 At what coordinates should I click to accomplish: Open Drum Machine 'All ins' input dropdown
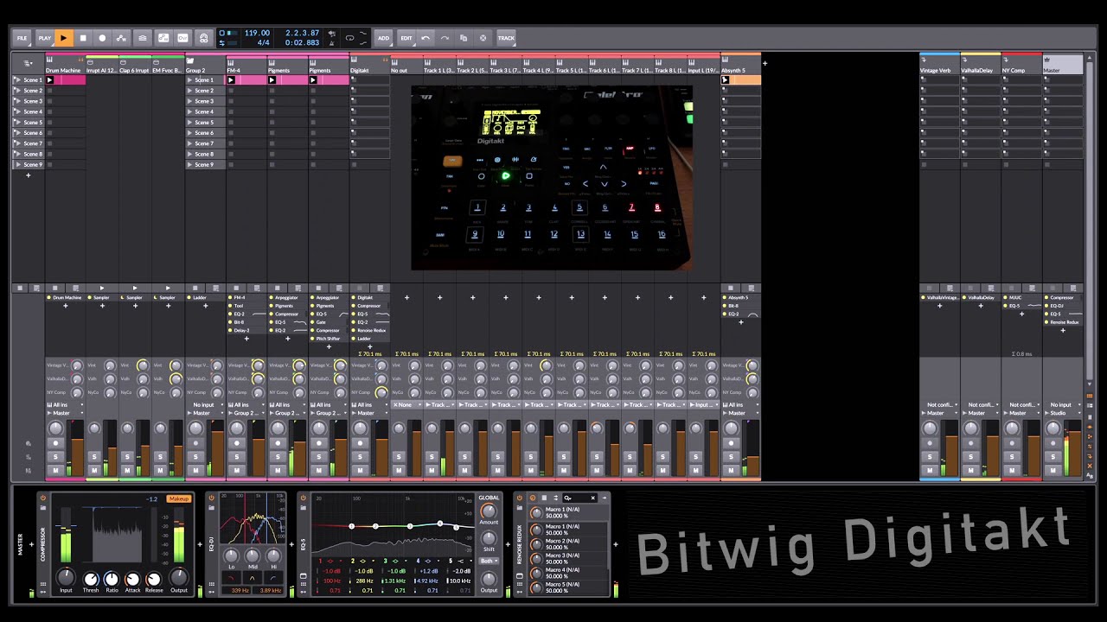[x=65, y=404]
